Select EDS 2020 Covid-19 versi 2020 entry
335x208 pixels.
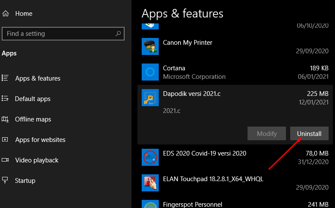pos(235,157)
